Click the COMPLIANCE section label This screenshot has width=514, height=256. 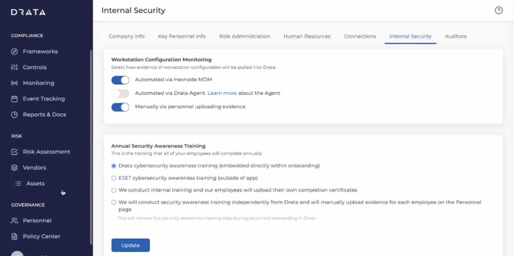27,36
